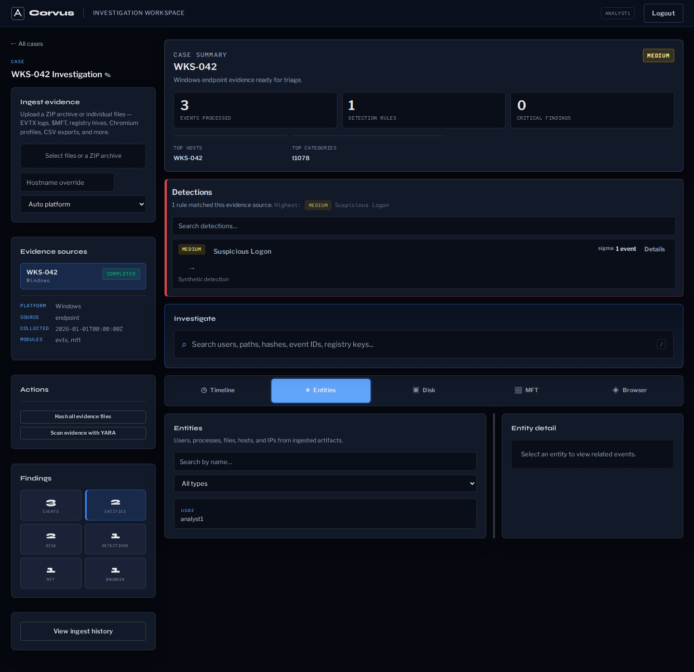
Task: Click the t1078 top category
Action: click(301, 158)
